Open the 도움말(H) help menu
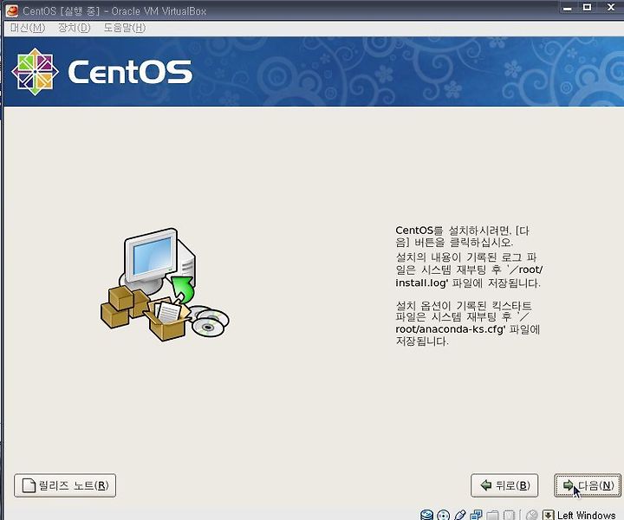This screenshot has width=624, height=520. [125, 28]
